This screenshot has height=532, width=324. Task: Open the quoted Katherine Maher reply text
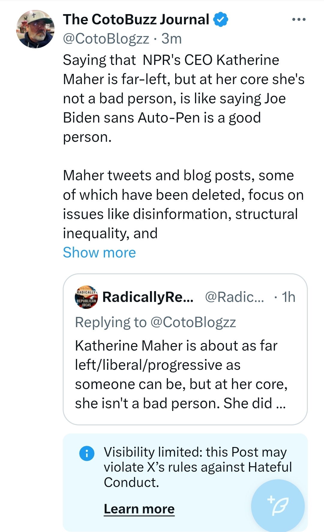coord(181,374)
